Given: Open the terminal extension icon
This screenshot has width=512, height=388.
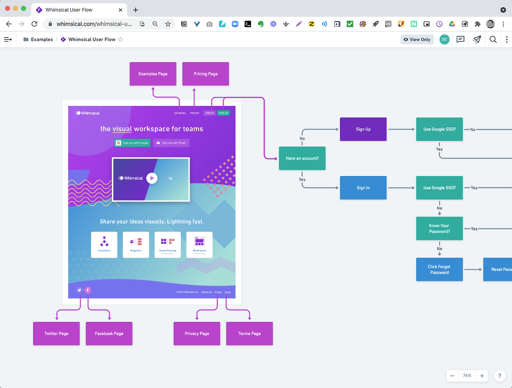Looking at the screenshot, I should pyautogui.click(x=248, y=24).
